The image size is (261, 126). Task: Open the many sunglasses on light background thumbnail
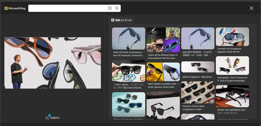[198, 92]
